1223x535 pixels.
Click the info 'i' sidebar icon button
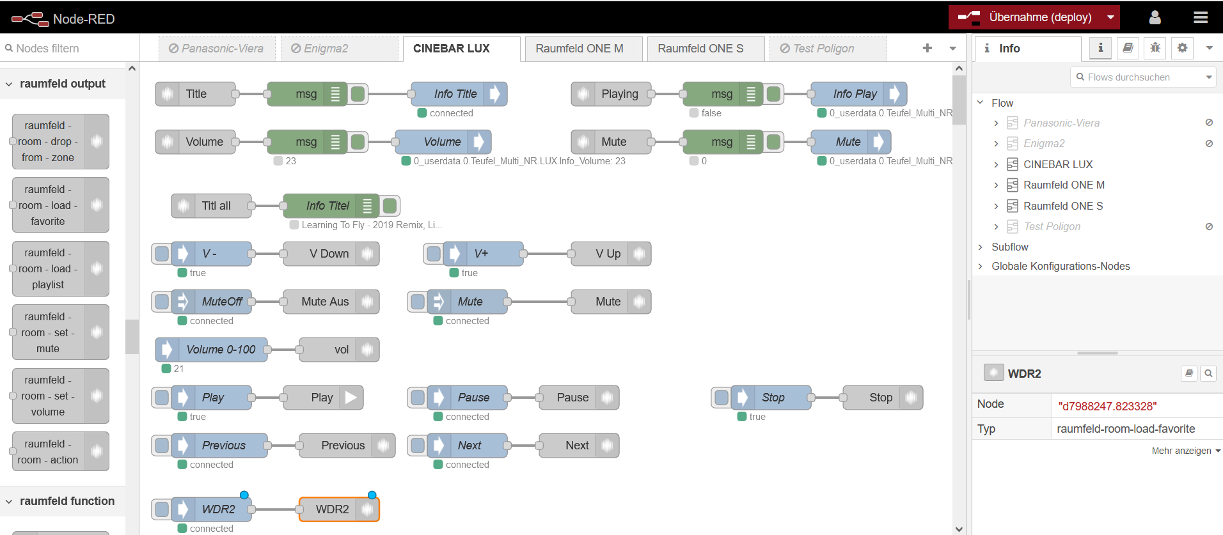(1100, 48)
